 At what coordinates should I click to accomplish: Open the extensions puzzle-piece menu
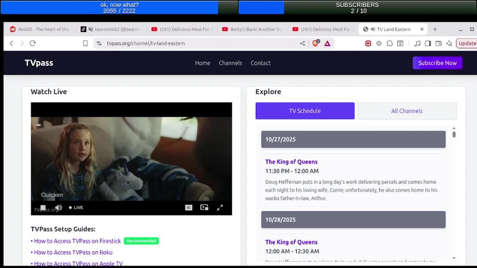pos(389,44)
